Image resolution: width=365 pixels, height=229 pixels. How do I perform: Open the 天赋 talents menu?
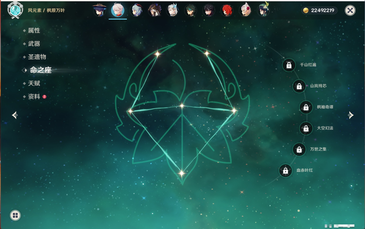tap(34, 83)
